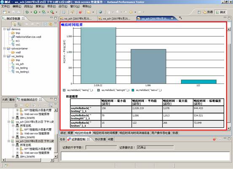Switch to the 测试 perspective
Viewport: 233px width, 169px height.
tap(221, 12)
